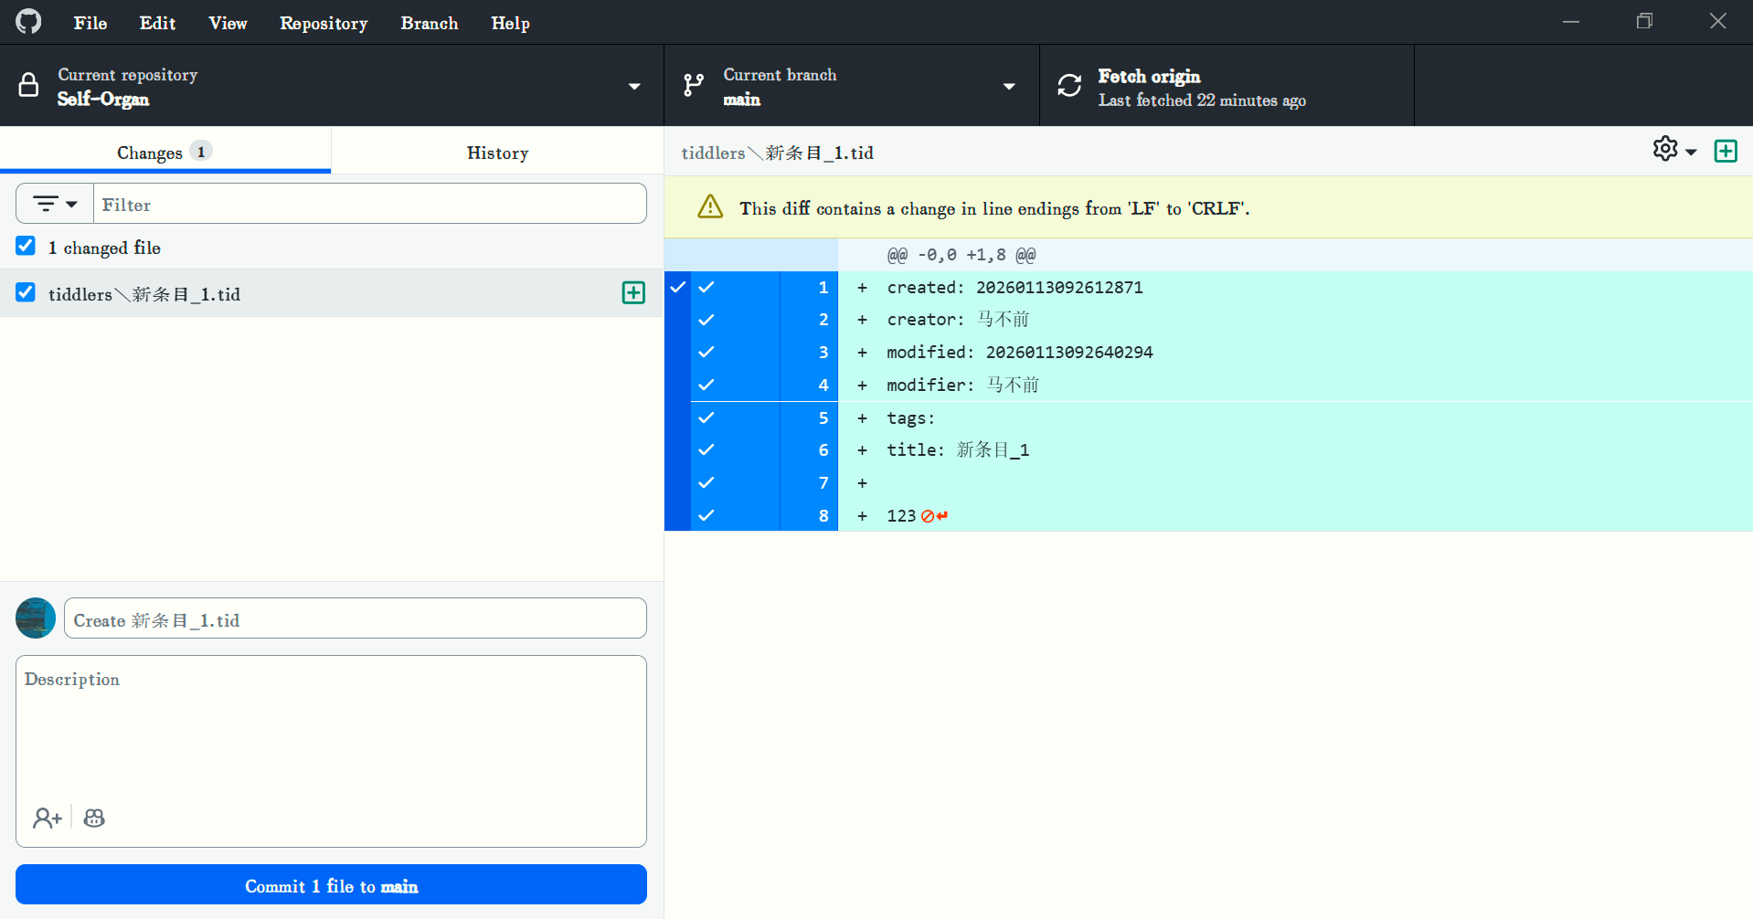
Task: Click Commit 1 file to main button
Action: [331, 885]
